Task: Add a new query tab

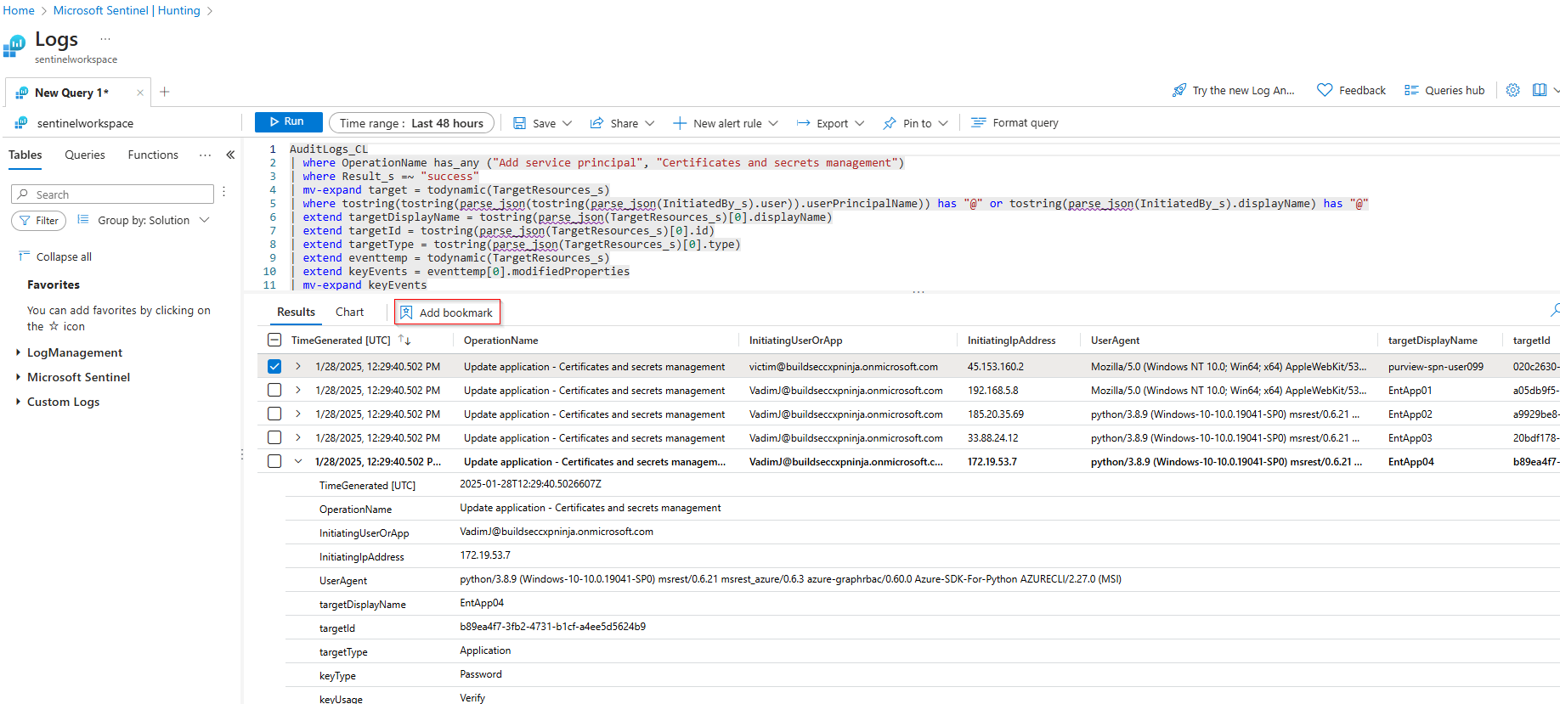Action: coord(165,92)
